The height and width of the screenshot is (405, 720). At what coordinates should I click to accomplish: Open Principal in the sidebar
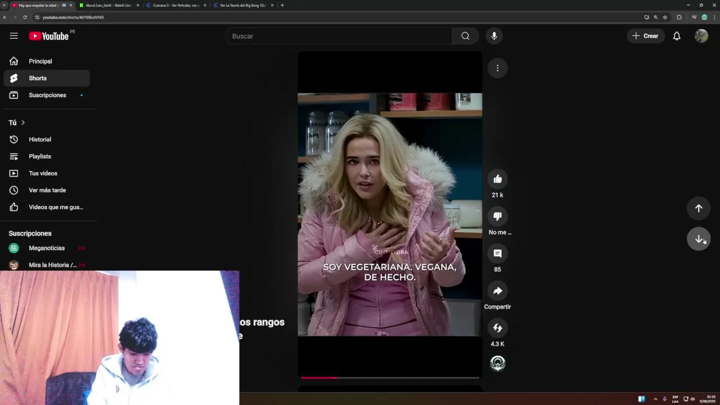(47, 61)
